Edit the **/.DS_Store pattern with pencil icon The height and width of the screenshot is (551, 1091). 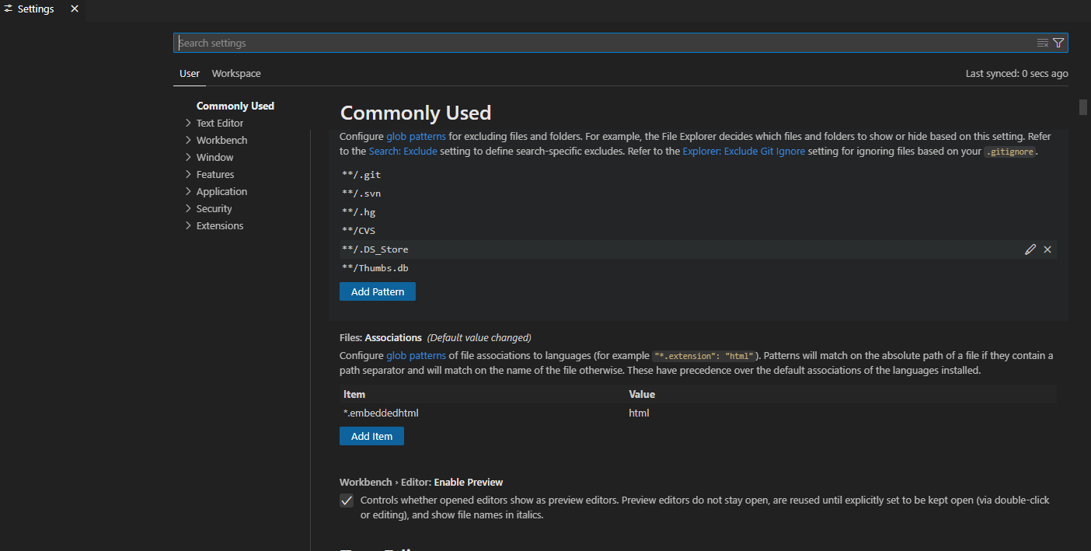pyautogui.click(x=1030, y=249)
